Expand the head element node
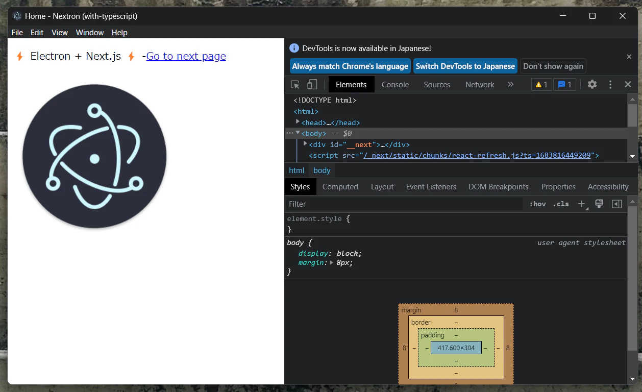Image resolution: width=642 pixels, height=392 pixels. [x=298, y=122]
